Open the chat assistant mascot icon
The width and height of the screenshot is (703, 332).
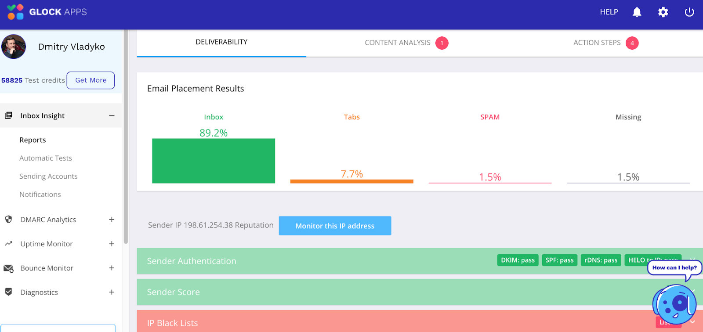tap(674, 304)
